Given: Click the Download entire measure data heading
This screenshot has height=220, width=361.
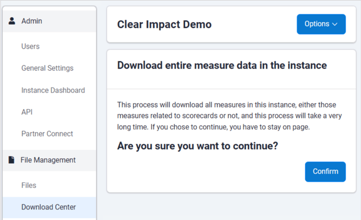Looking at the screenshot, I should click(x=222, y=65).
